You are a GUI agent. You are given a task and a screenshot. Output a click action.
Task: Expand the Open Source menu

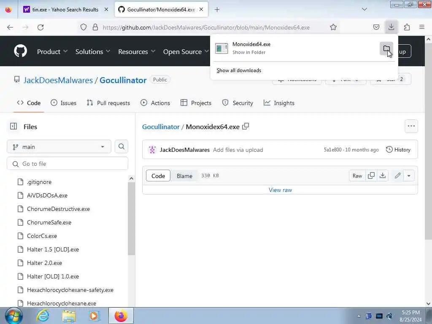pyautogui.click(x=186, y=51)
